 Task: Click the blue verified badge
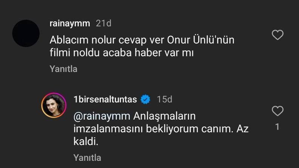[145, 99]
